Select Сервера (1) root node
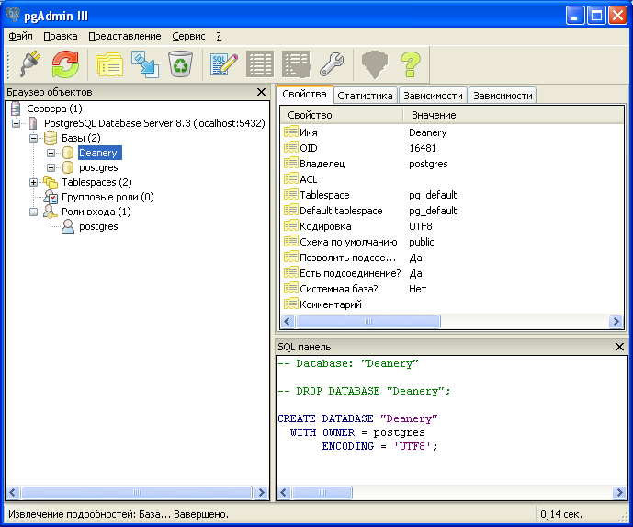 (54, 109)
